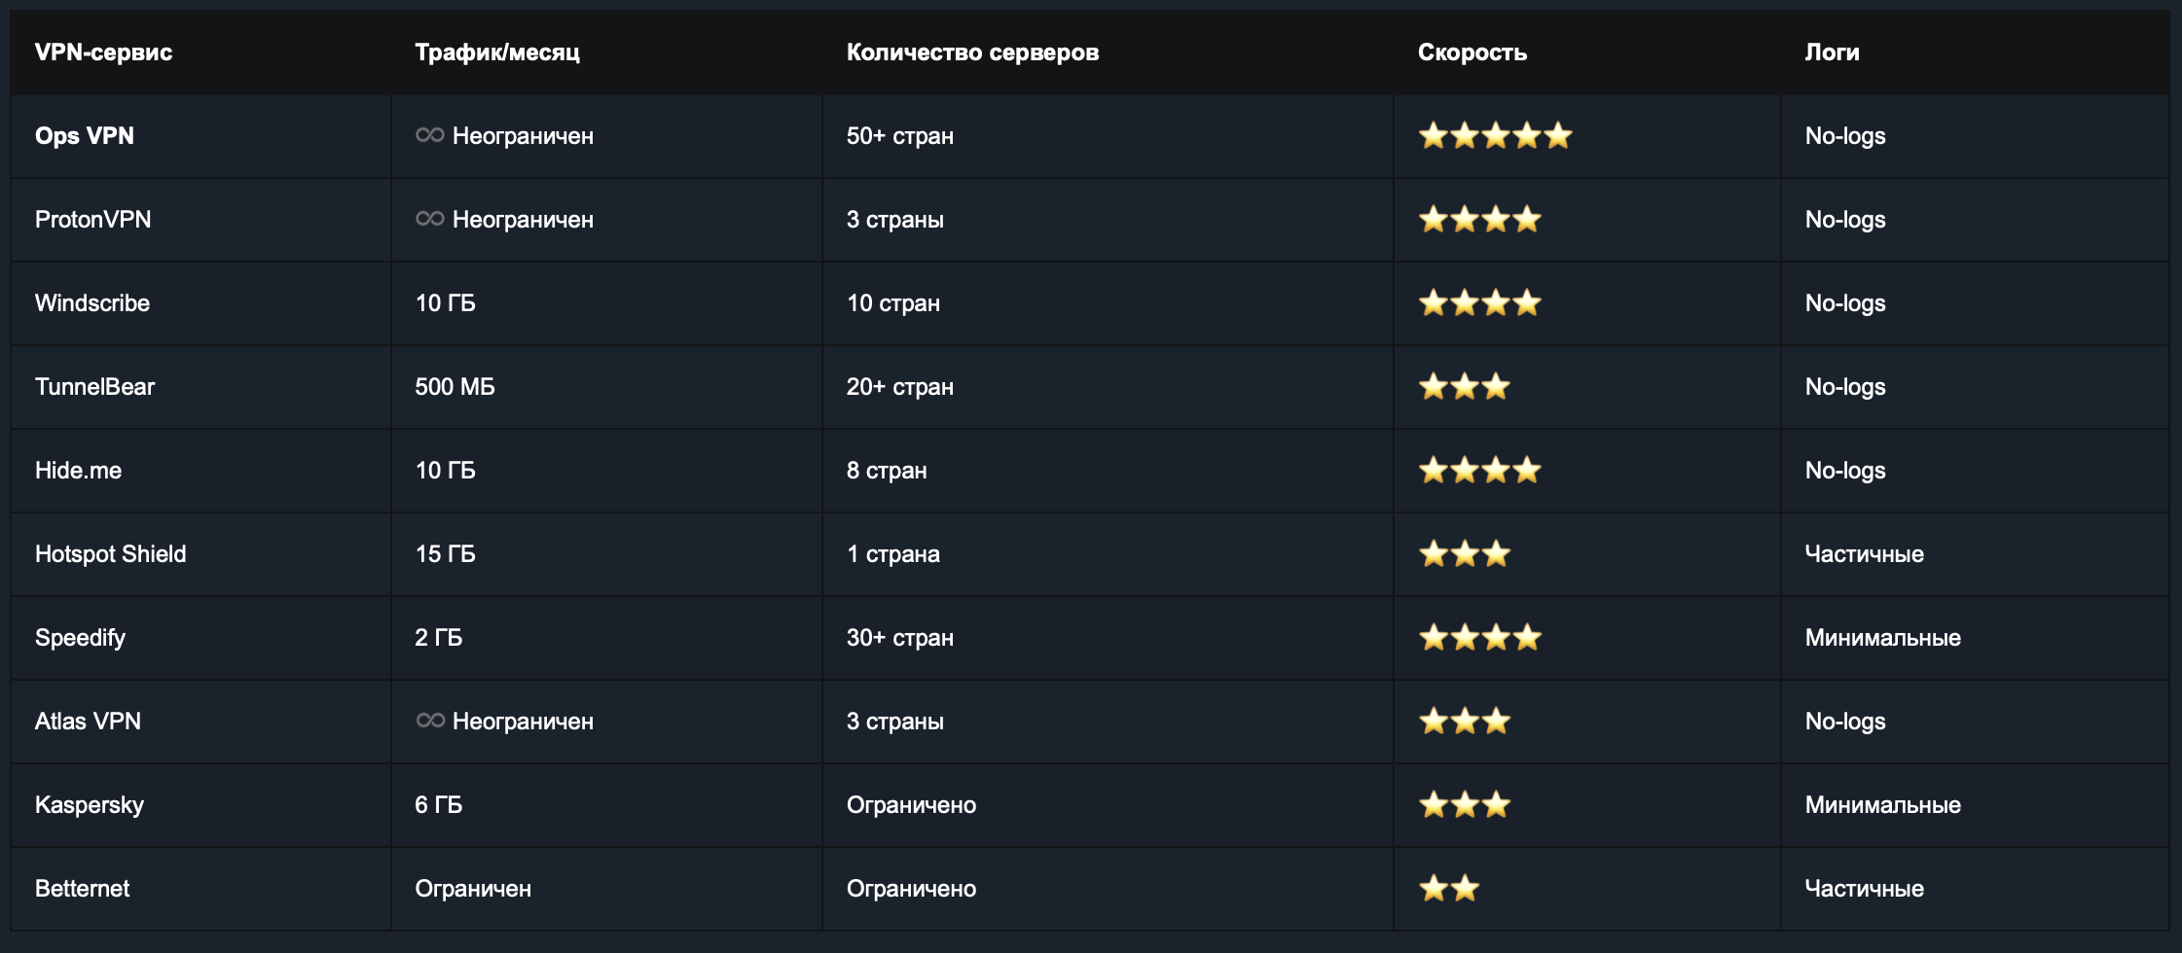Click the Трафик/месяц column header
The height and width of the screenshot is (953, 2182).
[x=496, y=53]
